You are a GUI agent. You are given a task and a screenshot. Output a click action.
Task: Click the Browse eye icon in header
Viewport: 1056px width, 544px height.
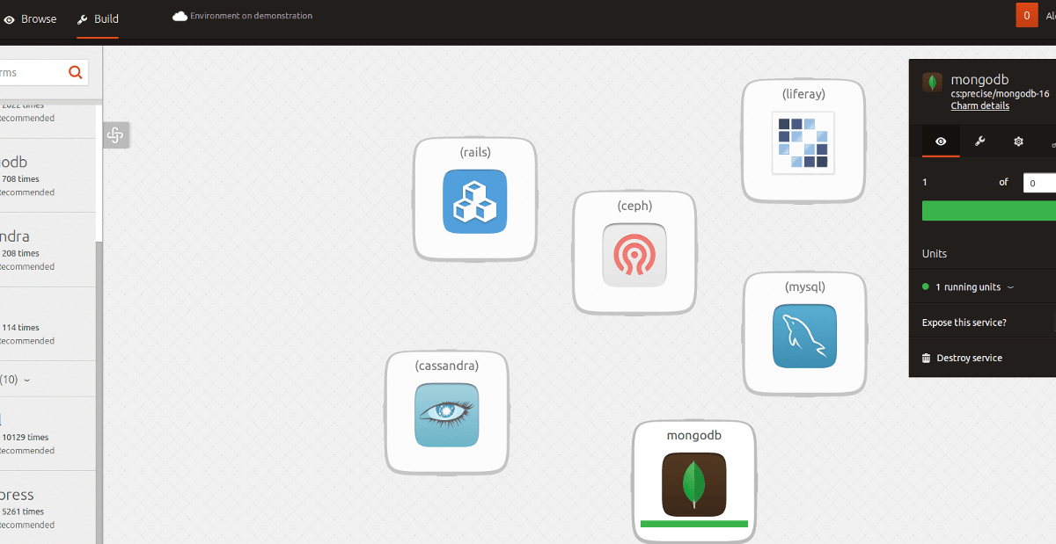(x=9, y=19)
